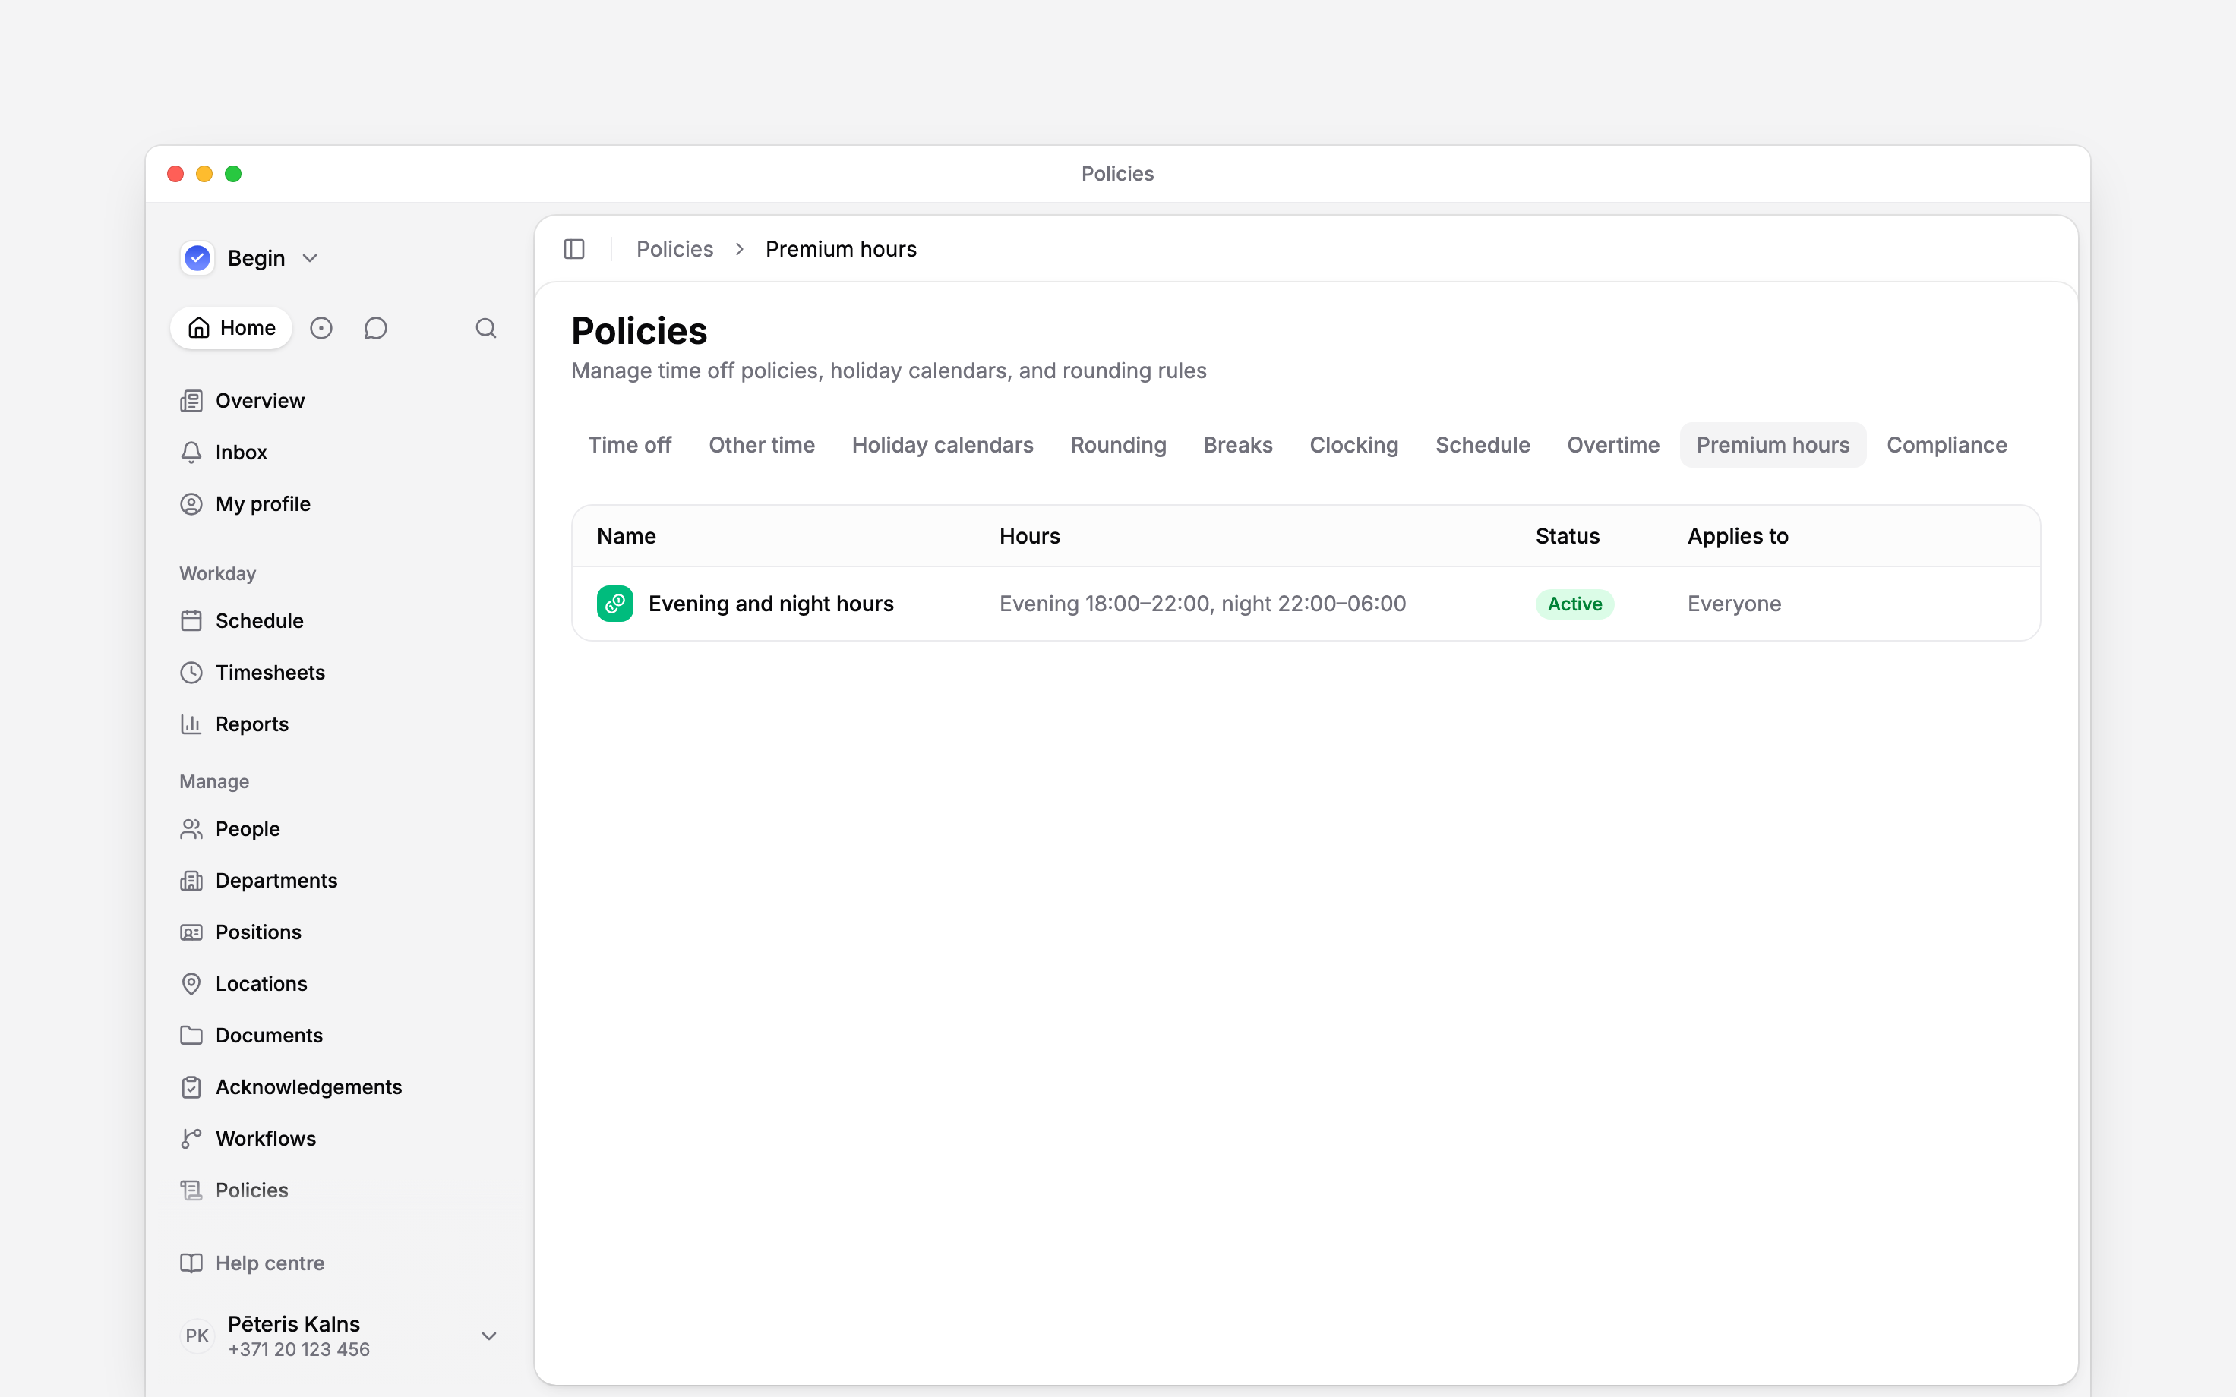Open Help centre link

pos(252,1263)
